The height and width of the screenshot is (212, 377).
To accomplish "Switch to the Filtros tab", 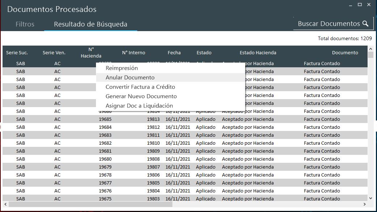I will [x=25, y=24].
